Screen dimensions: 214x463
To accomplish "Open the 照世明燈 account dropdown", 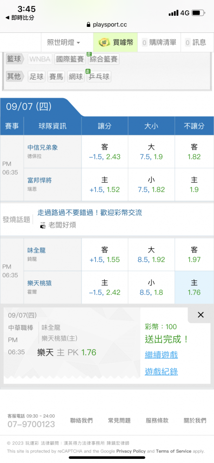I will coord(63,43).
